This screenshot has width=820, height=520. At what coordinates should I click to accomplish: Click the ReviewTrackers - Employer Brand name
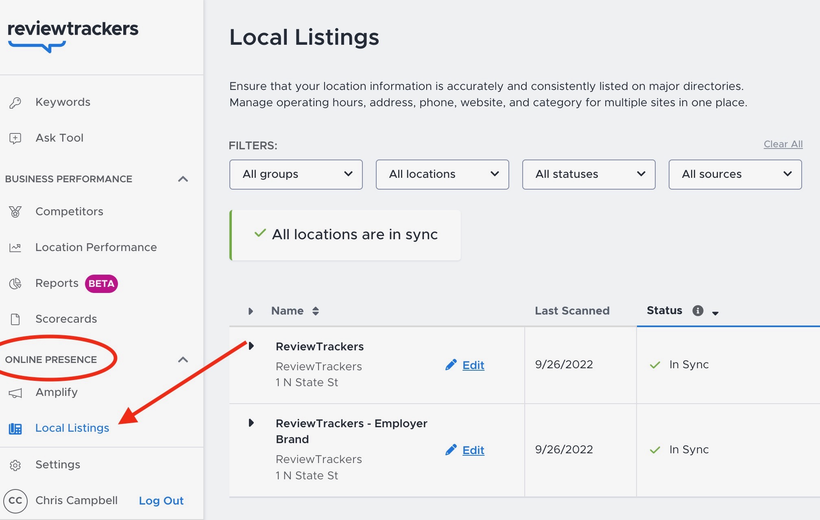[351, 431]
